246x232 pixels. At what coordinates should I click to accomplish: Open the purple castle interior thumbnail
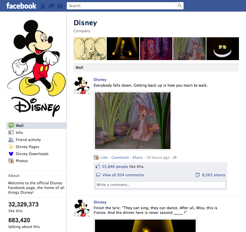coord(156,49)
